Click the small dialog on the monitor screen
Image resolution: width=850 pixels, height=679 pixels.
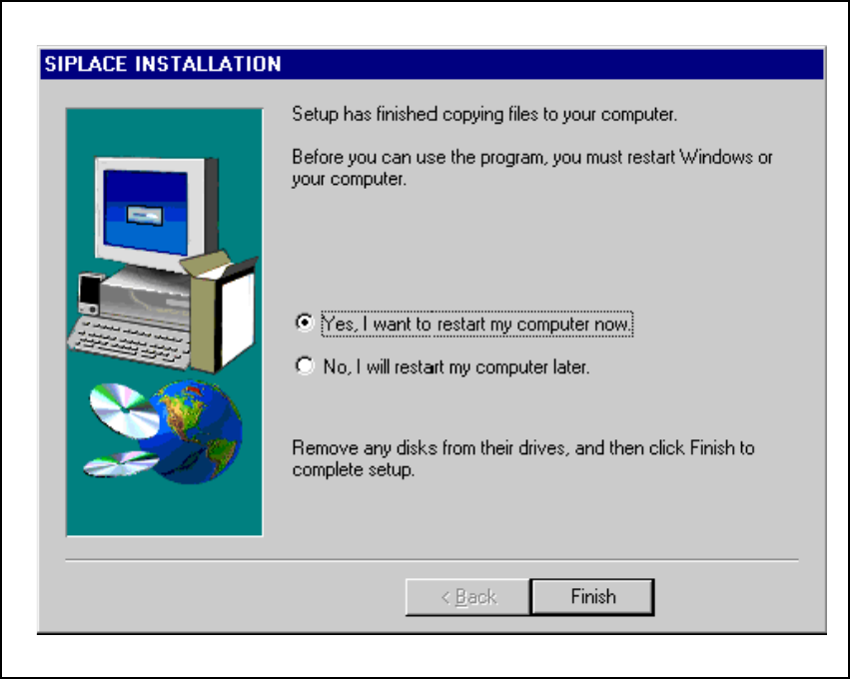pyautogui.click(x=144, y=216)
